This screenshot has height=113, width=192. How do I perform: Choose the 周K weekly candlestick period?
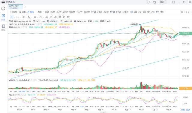(x=148, y=12)
